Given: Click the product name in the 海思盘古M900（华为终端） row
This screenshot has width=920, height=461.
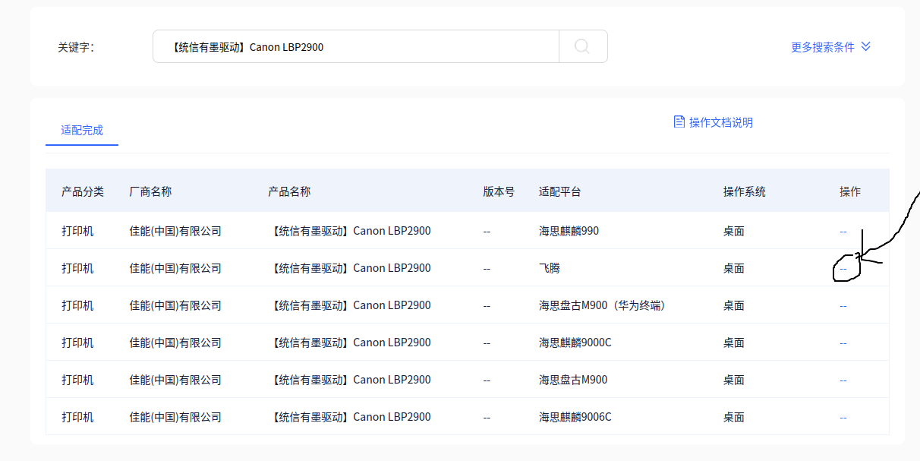Looking at the screenshot, I should coord(349,305).
